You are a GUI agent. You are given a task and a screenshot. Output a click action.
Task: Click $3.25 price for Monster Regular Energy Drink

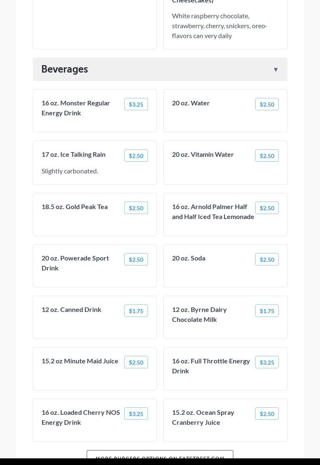pos(136,105)
